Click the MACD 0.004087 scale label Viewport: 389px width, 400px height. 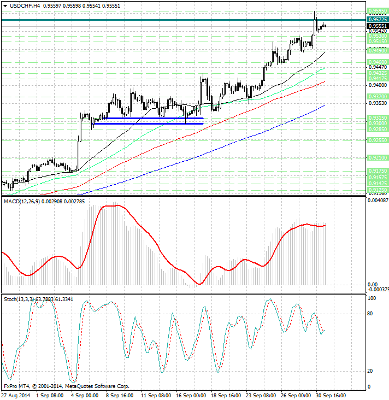coord(378,200)
